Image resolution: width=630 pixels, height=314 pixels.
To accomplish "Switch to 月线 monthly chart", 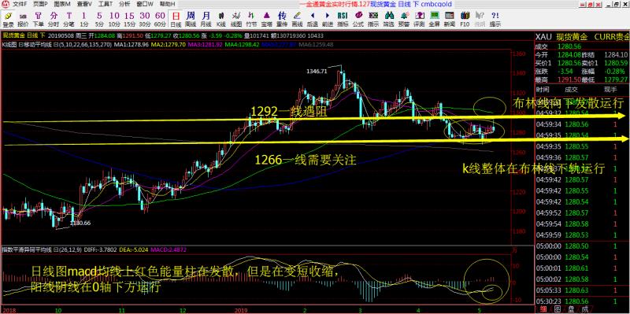I will 206,19.
